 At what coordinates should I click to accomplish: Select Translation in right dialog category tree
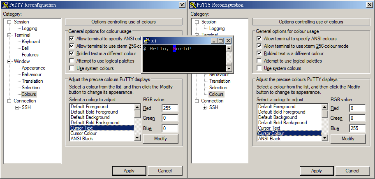coord(220,81)
